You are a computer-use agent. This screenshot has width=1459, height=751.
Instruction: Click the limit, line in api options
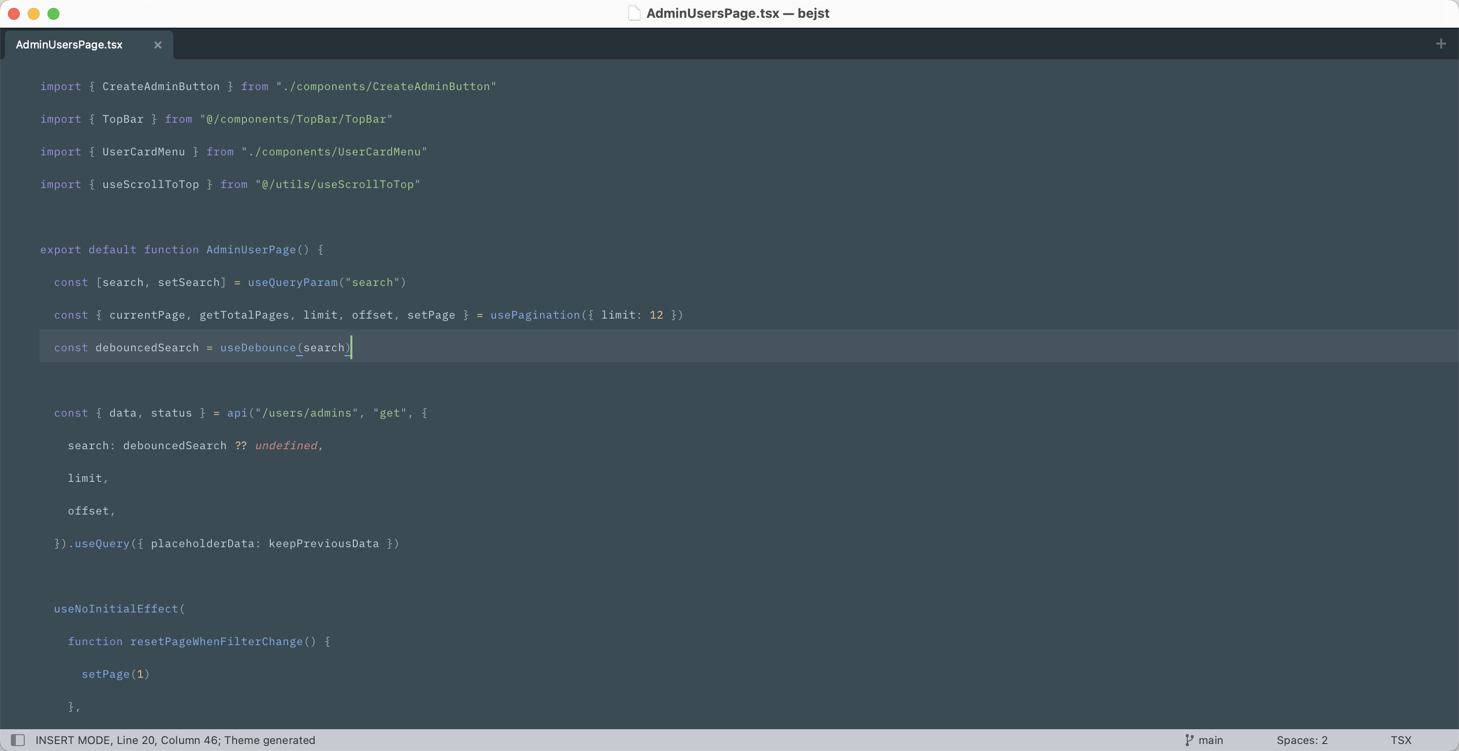(x=88, y=478)
